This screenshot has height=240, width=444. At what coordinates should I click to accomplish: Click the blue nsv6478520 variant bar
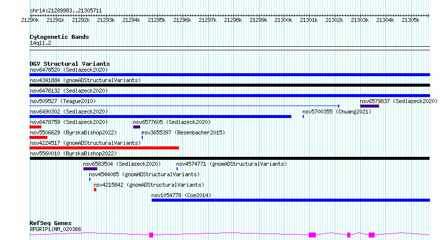229,75
